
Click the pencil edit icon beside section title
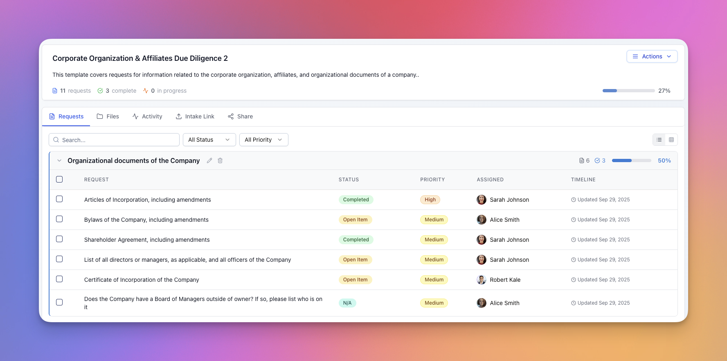tap(209, 160)
